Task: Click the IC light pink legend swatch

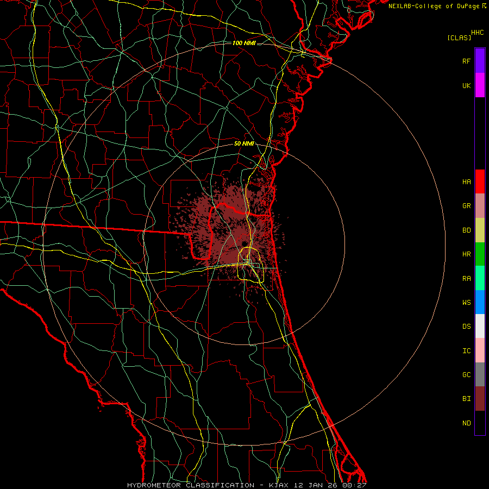Action: 480,350
